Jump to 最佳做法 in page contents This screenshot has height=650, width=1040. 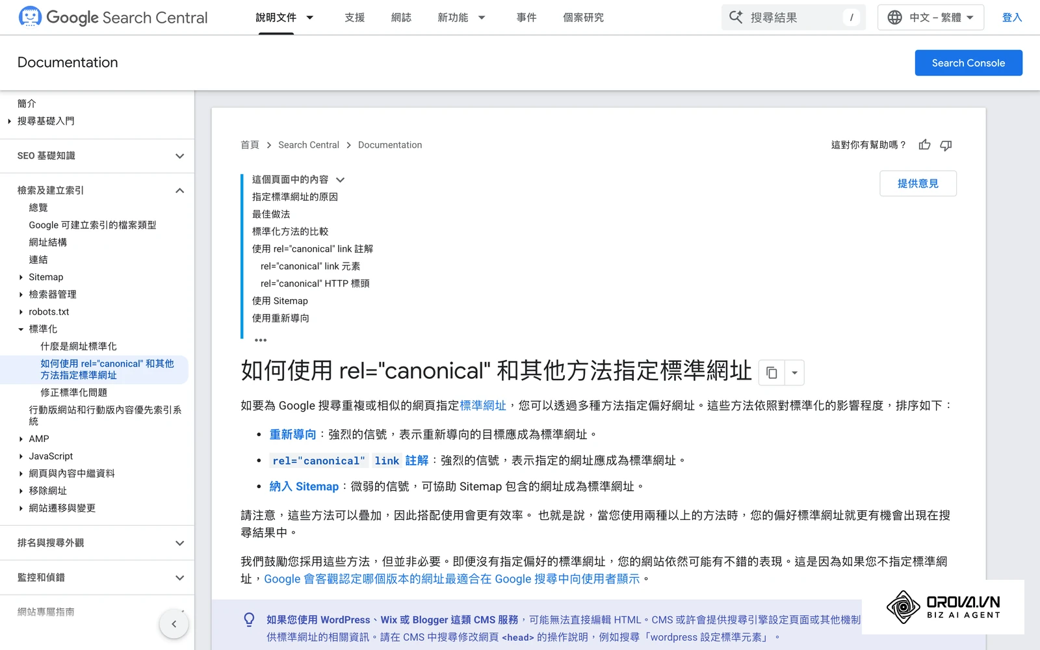coord(271,214)
